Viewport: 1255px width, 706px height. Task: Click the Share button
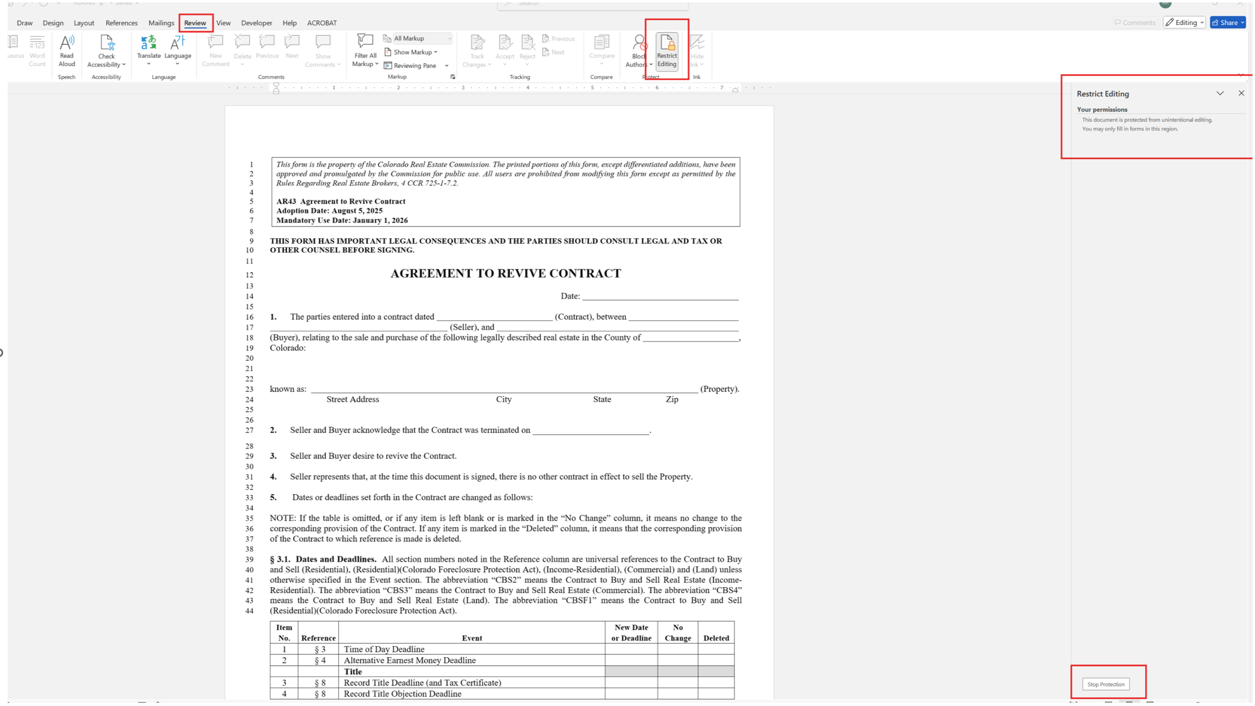coord(1226,22)
